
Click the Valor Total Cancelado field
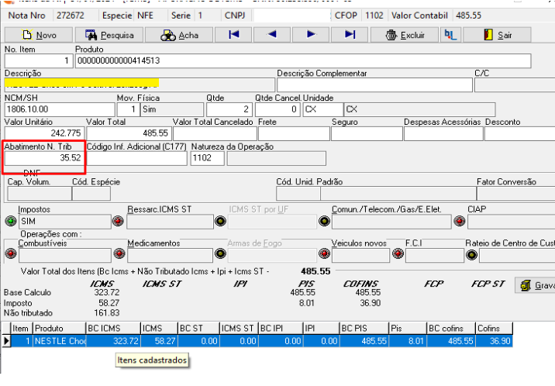coord(215,133)
